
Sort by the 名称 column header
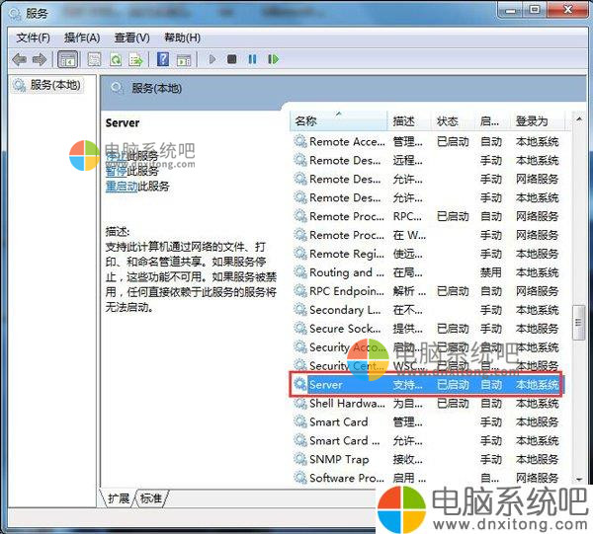[306, 120]
